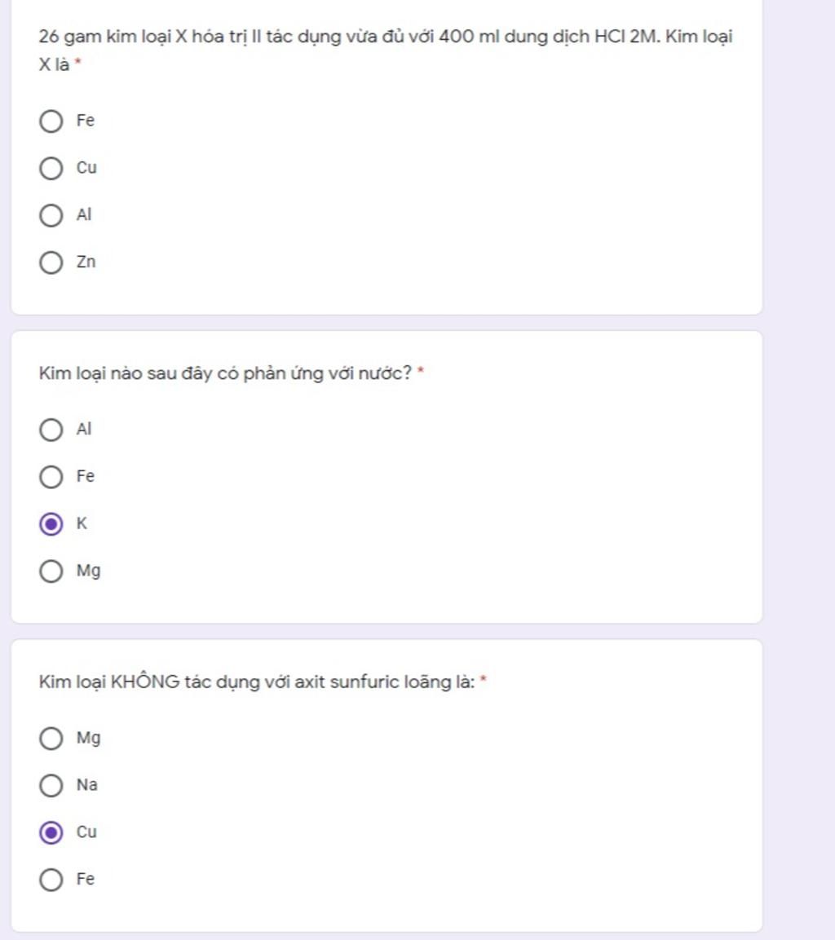The height and width of the screenshot is (940, 835).
Task: Select Zn as metal X
Action: point(51,263)
